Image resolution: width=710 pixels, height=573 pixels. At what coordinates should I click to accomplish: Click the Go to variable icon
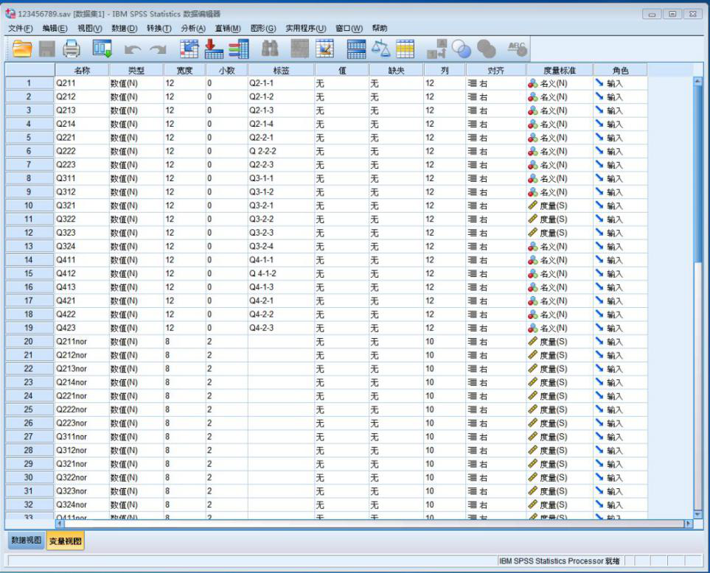(x=214, y=49)
